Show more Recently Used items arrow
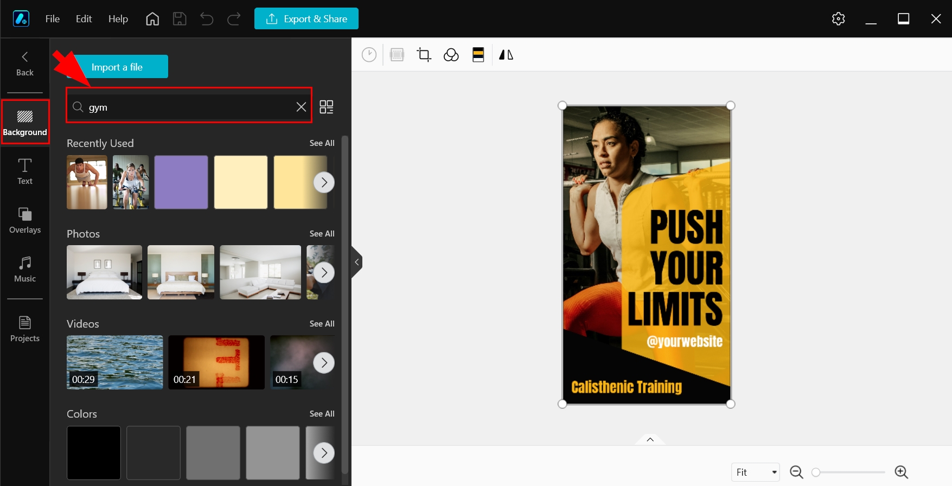 tap(324, 182)
